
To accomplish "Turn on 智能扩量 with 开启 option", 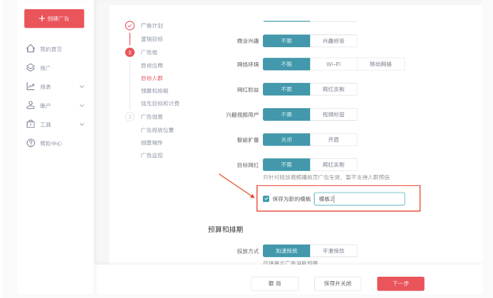I will (x=334, y=140).
